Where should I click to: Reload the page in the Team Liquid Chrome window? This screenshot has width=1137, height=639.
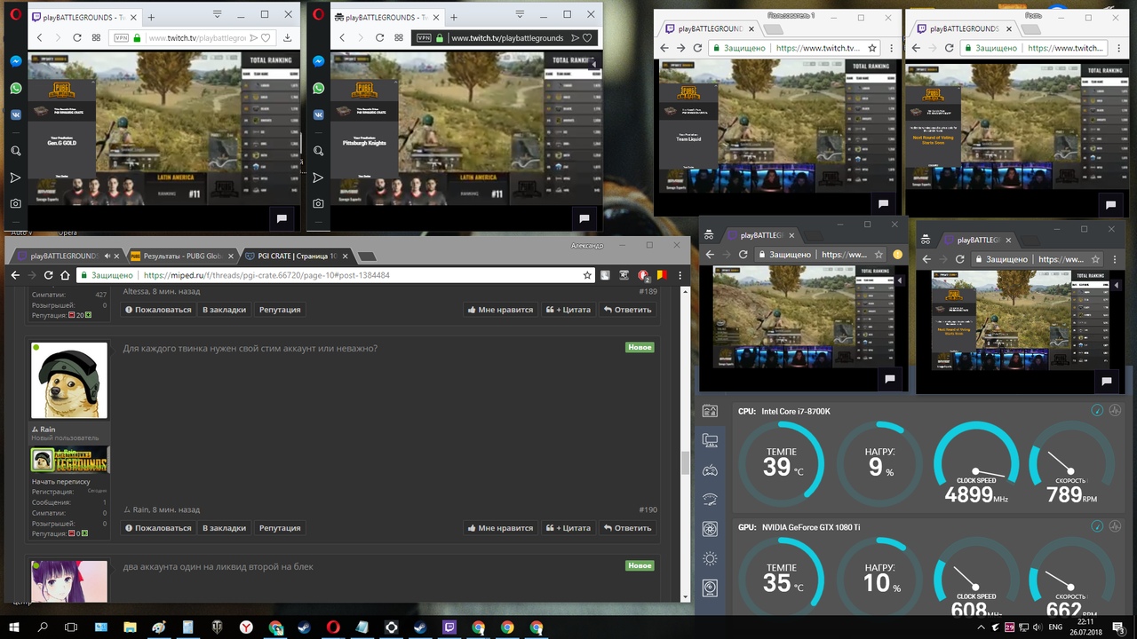[x=697, y=48]
